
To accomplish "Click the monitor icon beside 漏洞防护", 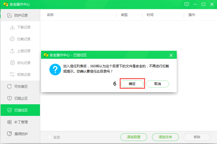I will click(x=9, y=134).
